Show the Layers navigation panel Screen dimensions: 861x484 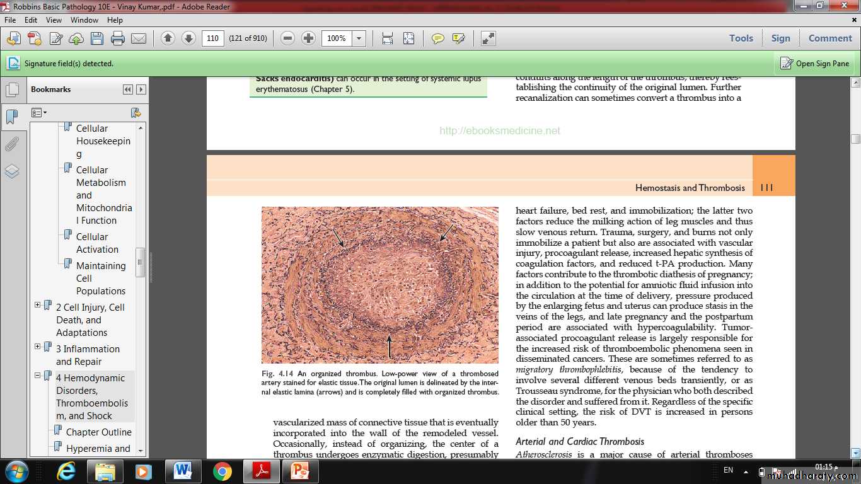[x=12, y=171]
